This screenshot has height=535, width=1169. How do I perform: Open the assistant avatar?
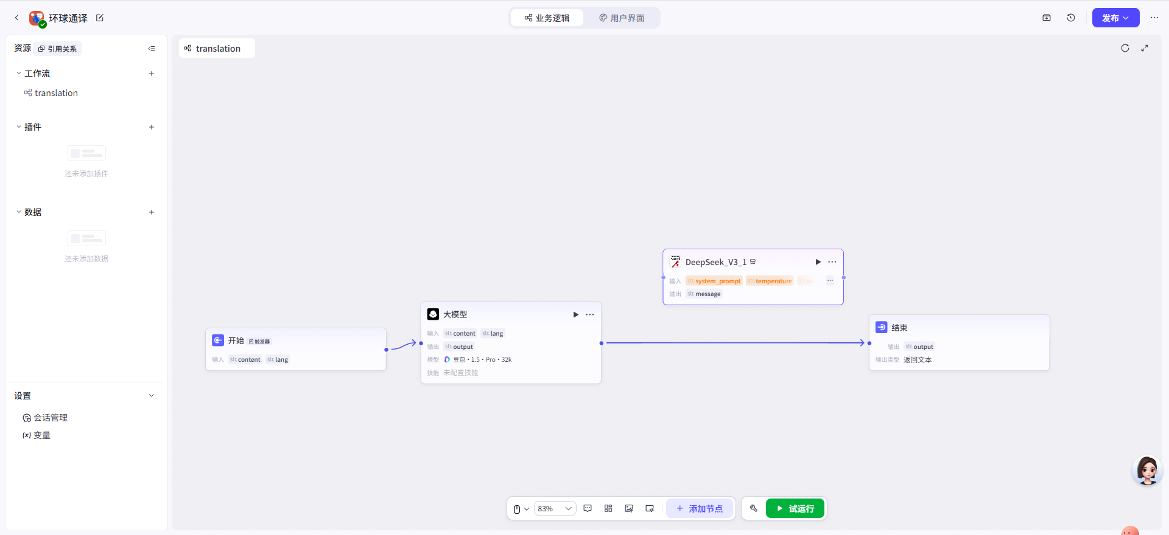pyautogui.click(x=1148, y=470)
